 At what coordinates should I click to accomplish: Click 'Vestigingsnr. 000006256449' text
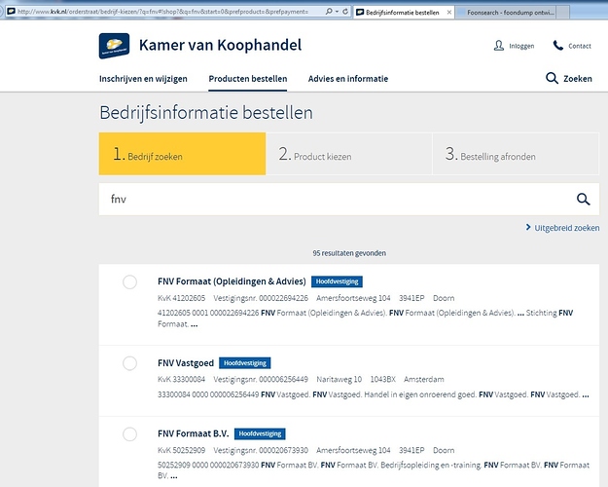point(261,380)
